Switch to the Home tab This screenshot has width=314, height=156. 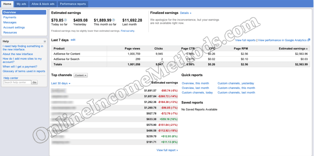coord(7,4)
